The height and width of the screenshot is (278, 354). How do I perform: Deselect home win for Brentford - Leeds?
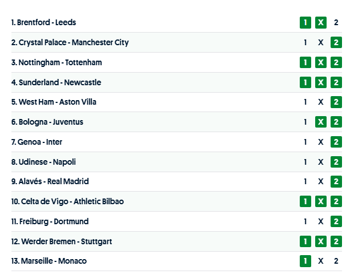click(x=305, y=23)
